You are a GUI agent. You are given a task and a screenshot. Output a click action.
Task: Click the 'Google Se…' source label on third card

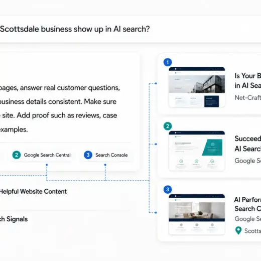pos(248,219)
